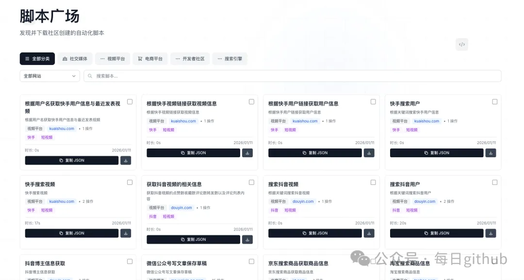The image size is (524, 280).
Task: Switch to the 搜索引擎 category tab
Action: [229, 58]
